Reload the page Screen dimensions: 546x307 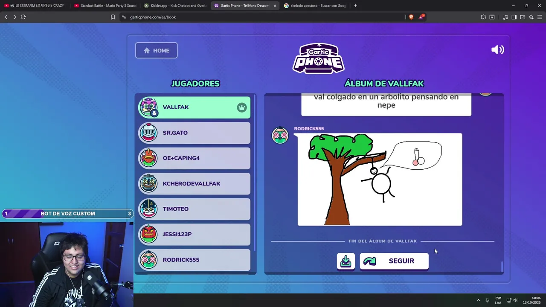pos(23,17)
